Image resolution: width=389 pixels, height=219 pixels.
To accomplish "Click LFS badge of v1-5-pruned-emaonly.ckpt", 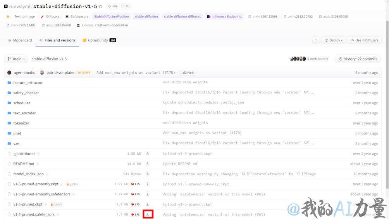I will 136,184.
